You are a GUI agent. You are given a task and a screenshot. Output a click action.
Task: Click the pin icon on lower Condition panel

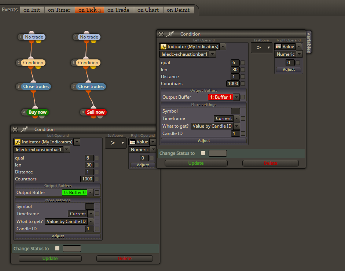24,129
